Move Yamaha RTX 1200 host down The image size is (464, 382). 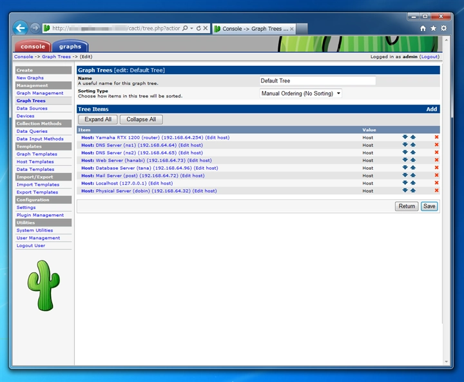[x=405, y=137]
